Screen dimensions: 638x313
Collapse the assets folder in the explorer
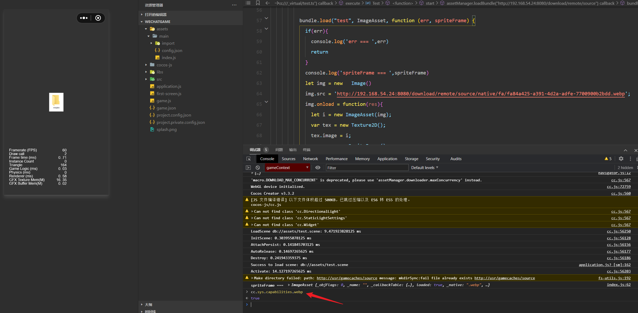pyautogui.click(x=146, y=29)
